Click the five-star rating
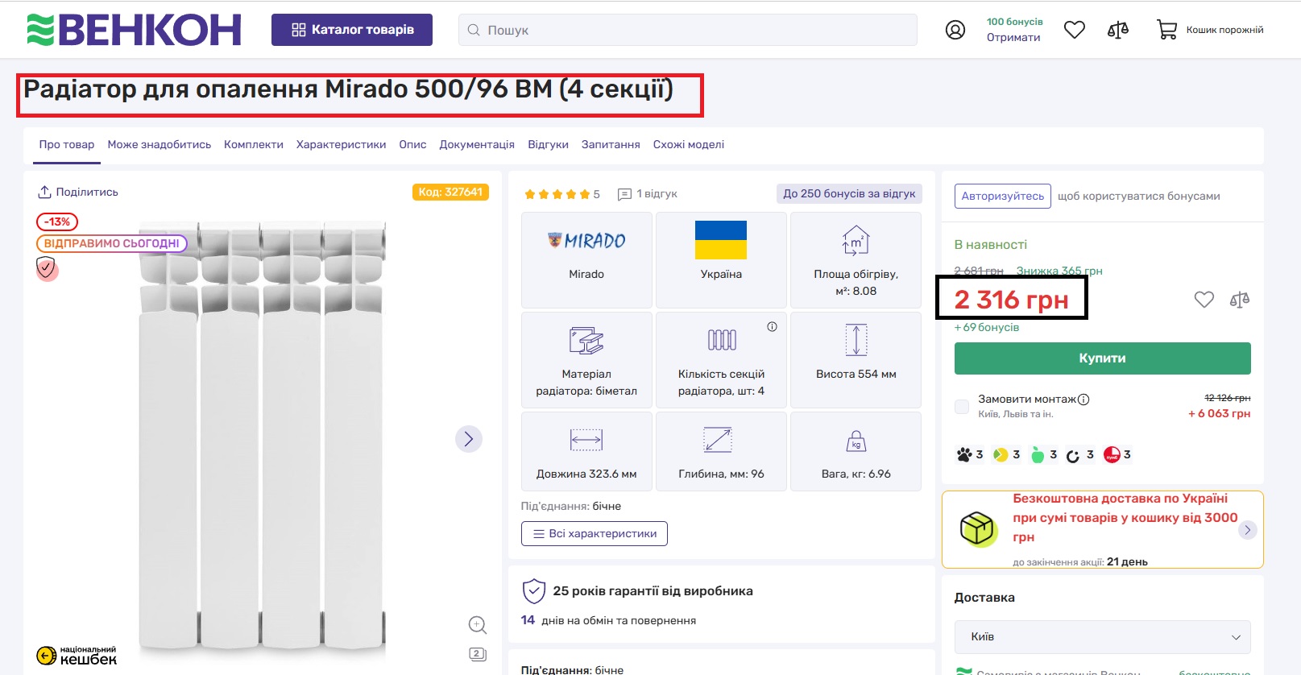 coord(557,194)
